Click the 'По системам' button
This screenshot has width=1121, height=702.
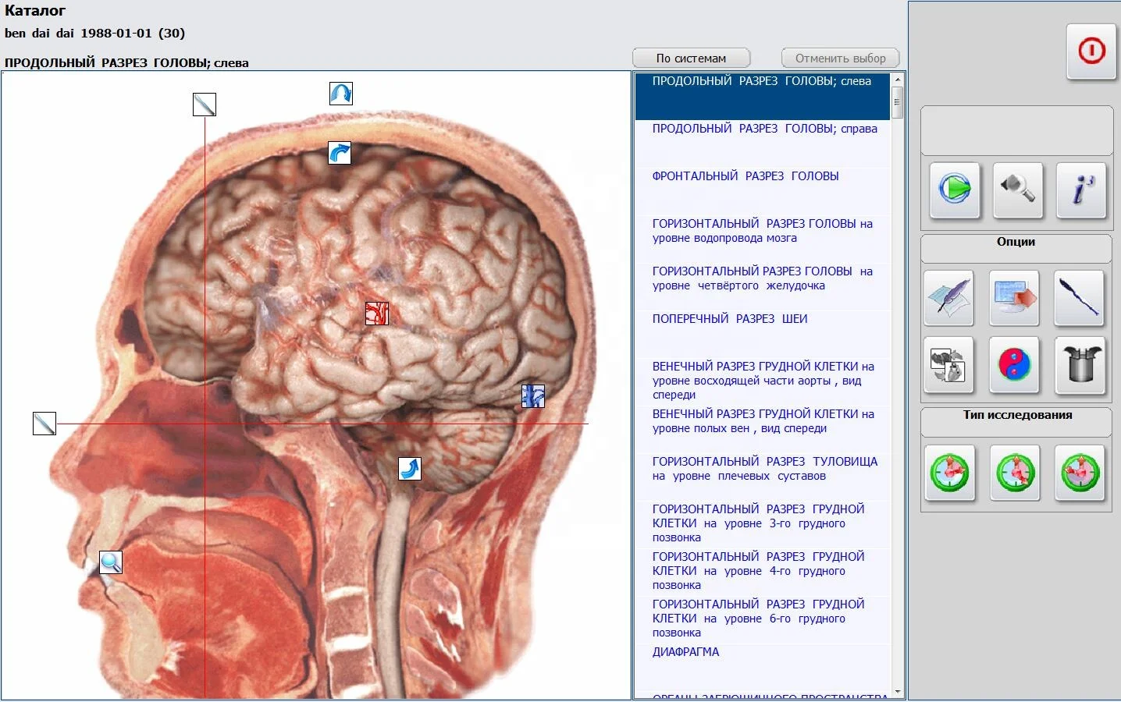point(691,58)
